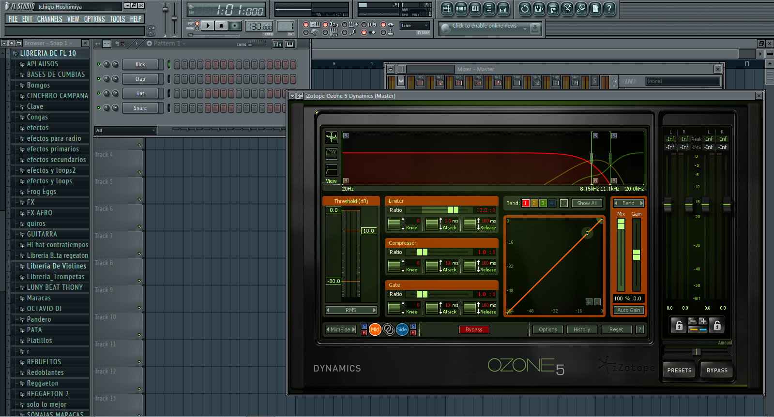Screen dimensions: 774x417
Task: Select the compression curve view icon
Action: click(x=332, y=170)
